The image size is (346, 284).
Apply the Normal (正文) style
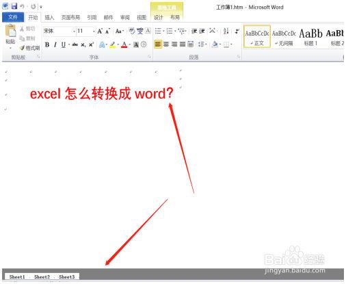257,37
